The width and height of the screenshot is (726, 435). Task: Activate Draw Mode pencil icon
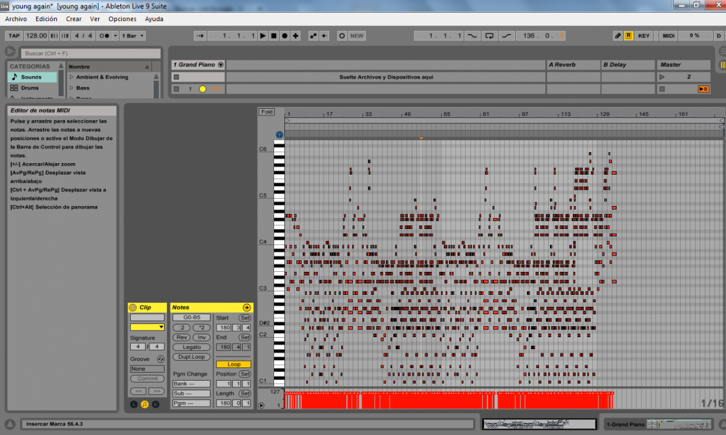coord(618,36)
